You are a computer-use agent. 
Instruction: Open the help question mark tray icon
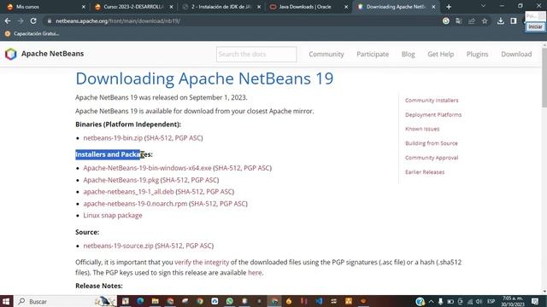pos(420,301)
